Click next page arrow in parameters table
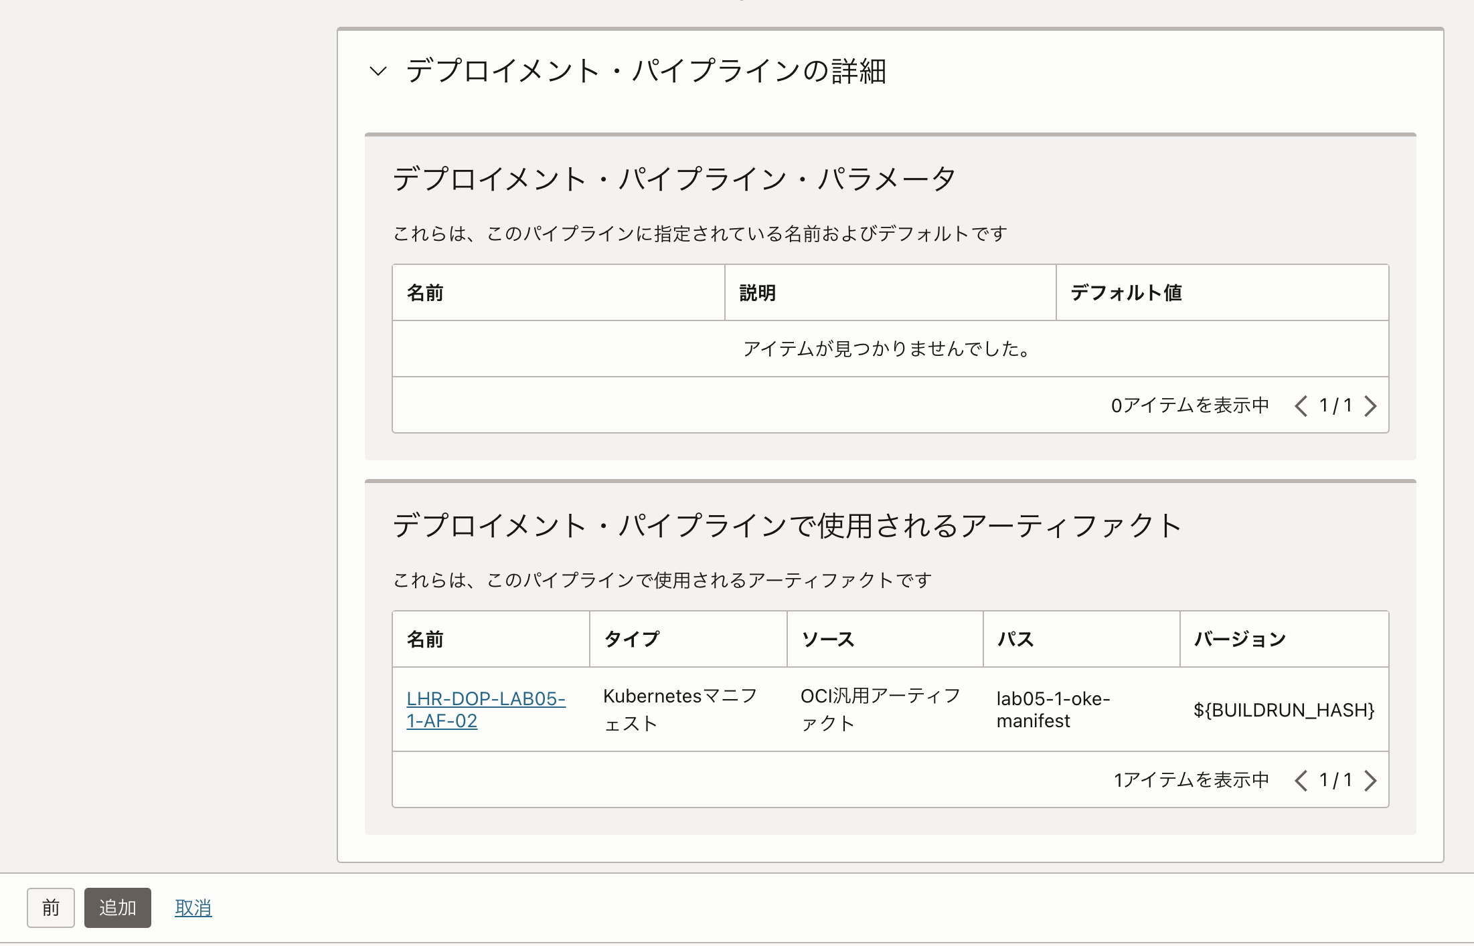The height and width of the screenshot is (946, 1474). [1370, 405]
